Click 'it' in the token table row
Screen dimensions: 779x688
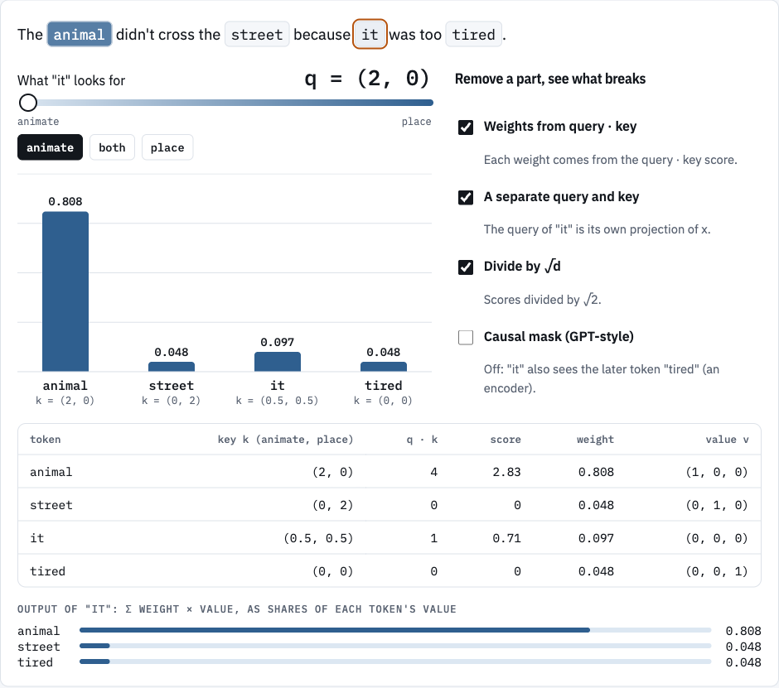point(36,538)
